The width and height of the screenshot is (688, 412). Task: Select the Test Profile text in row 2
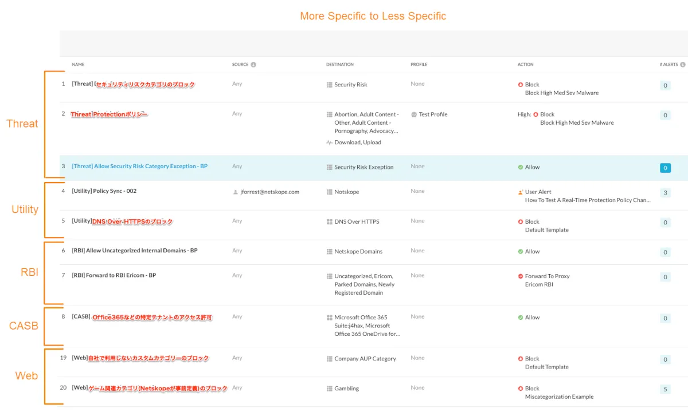(433, 114)
